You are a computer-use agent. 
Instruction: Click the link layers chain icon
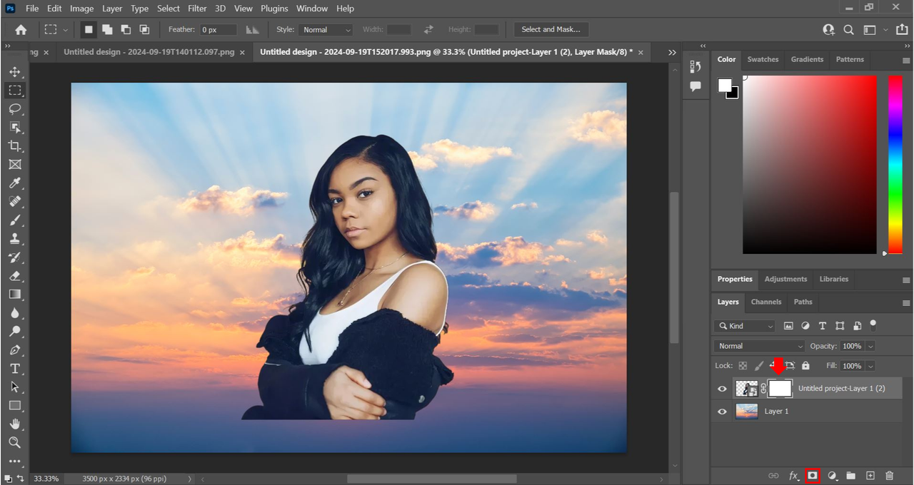coord(773,475)
